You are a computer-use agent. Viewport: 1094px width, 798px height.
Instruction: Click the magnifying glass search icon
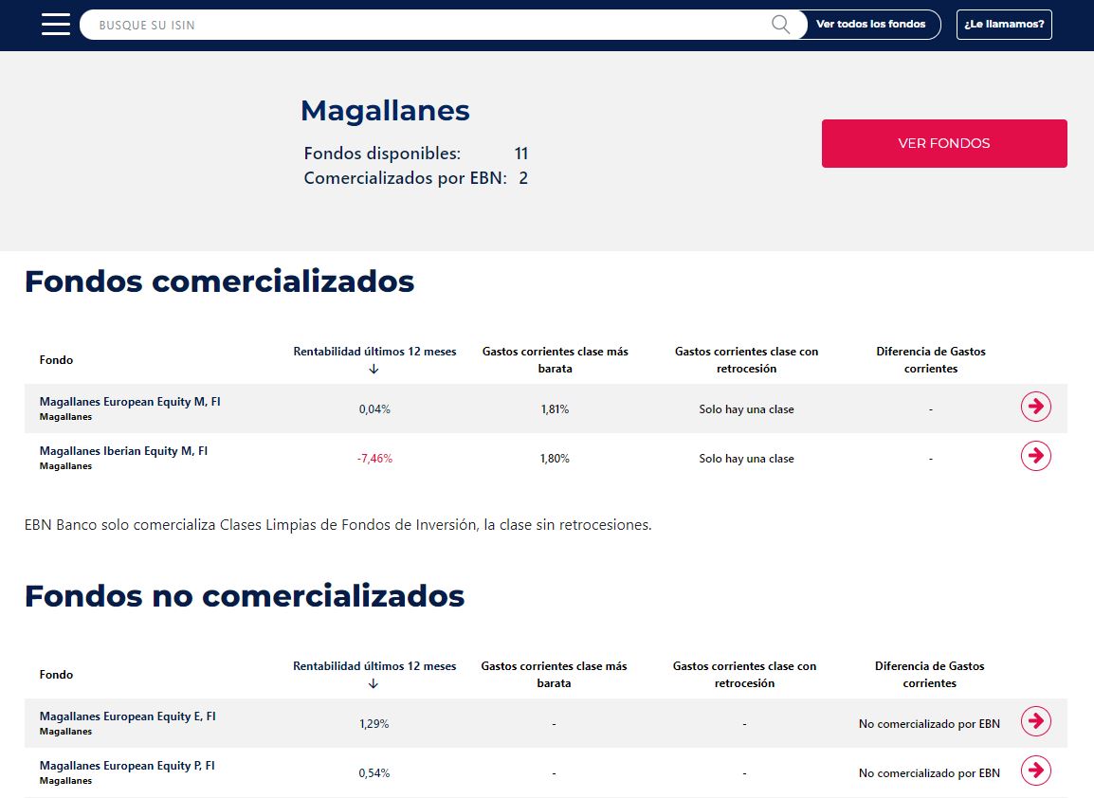coord(781,25)
